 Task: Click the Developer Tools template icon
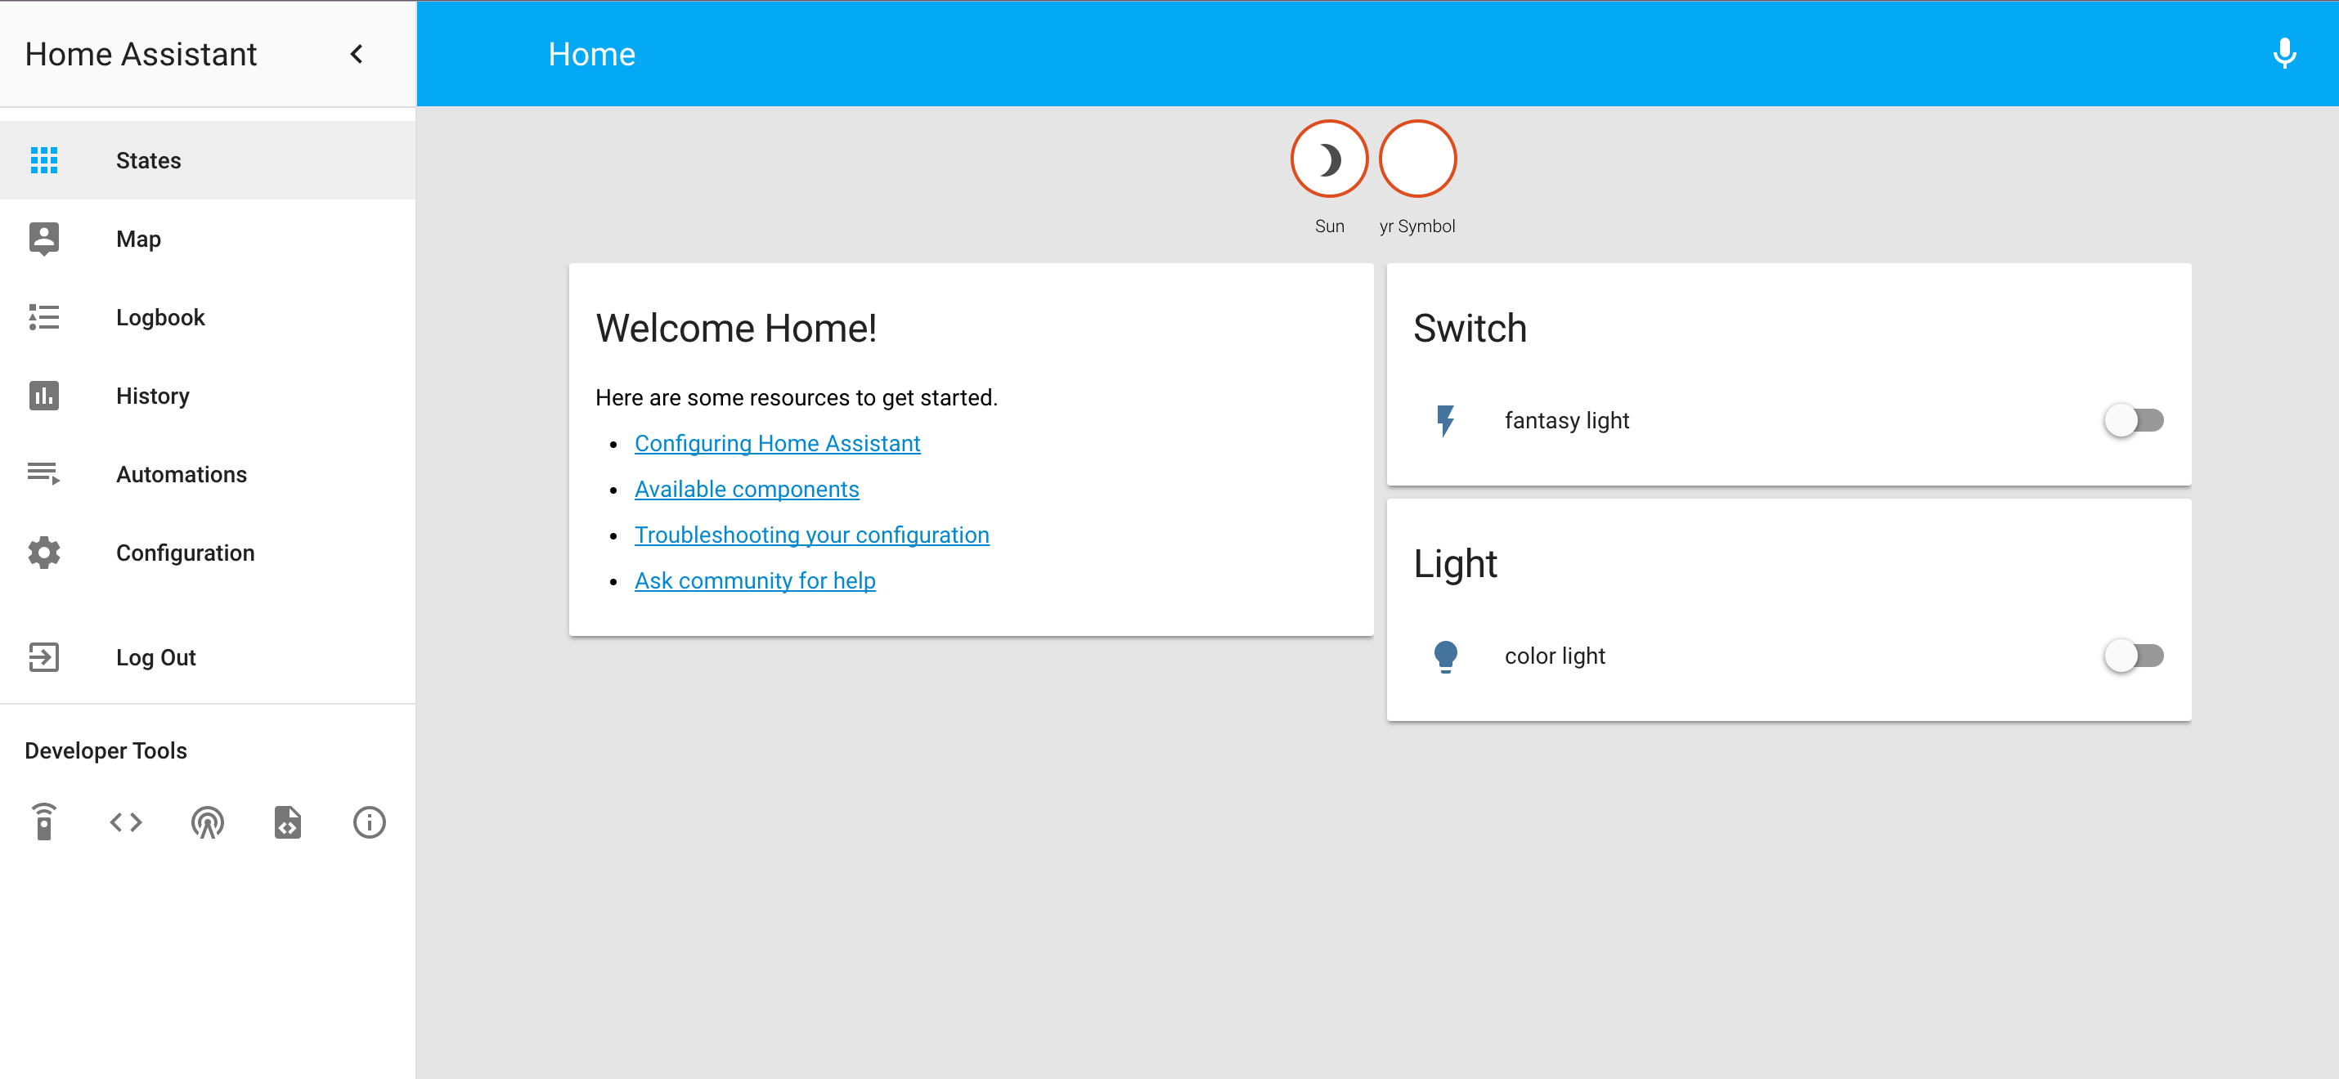pos(288,822)
